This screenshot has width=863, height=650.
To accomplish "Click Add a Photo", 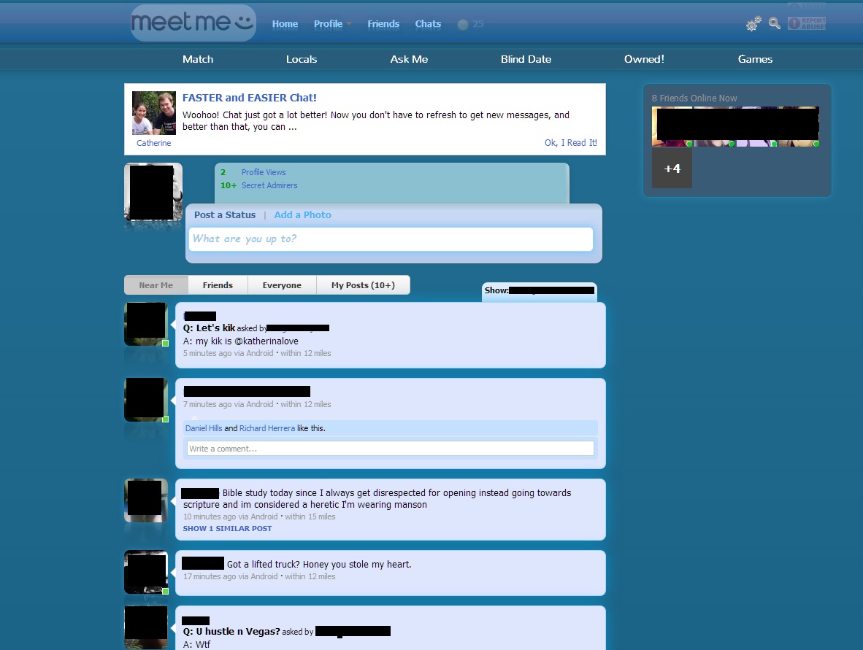I will click(302, 214).
